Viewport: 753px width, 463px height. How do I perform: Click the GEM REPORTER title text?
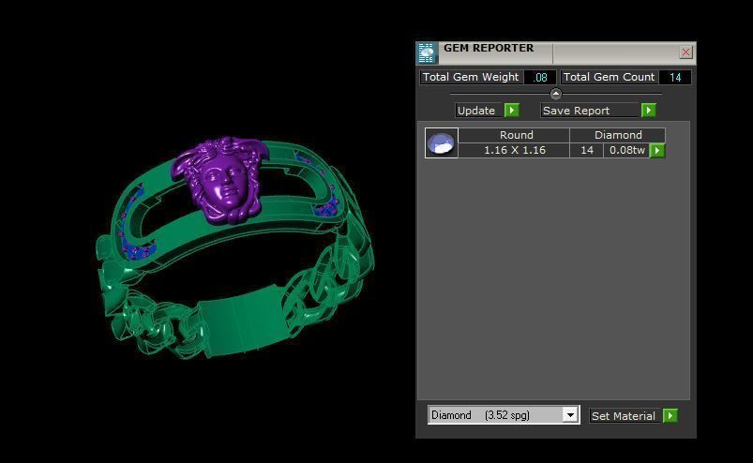point(489,48)
